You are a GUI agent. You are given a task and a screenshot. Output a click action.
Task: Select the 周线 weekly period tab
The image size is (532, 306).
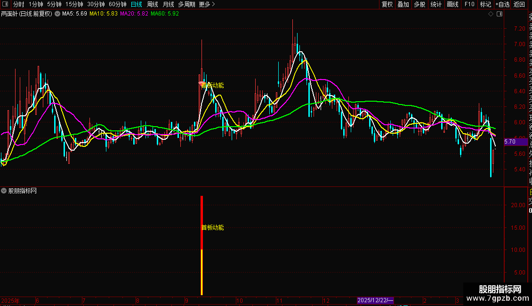click(153, 4)
